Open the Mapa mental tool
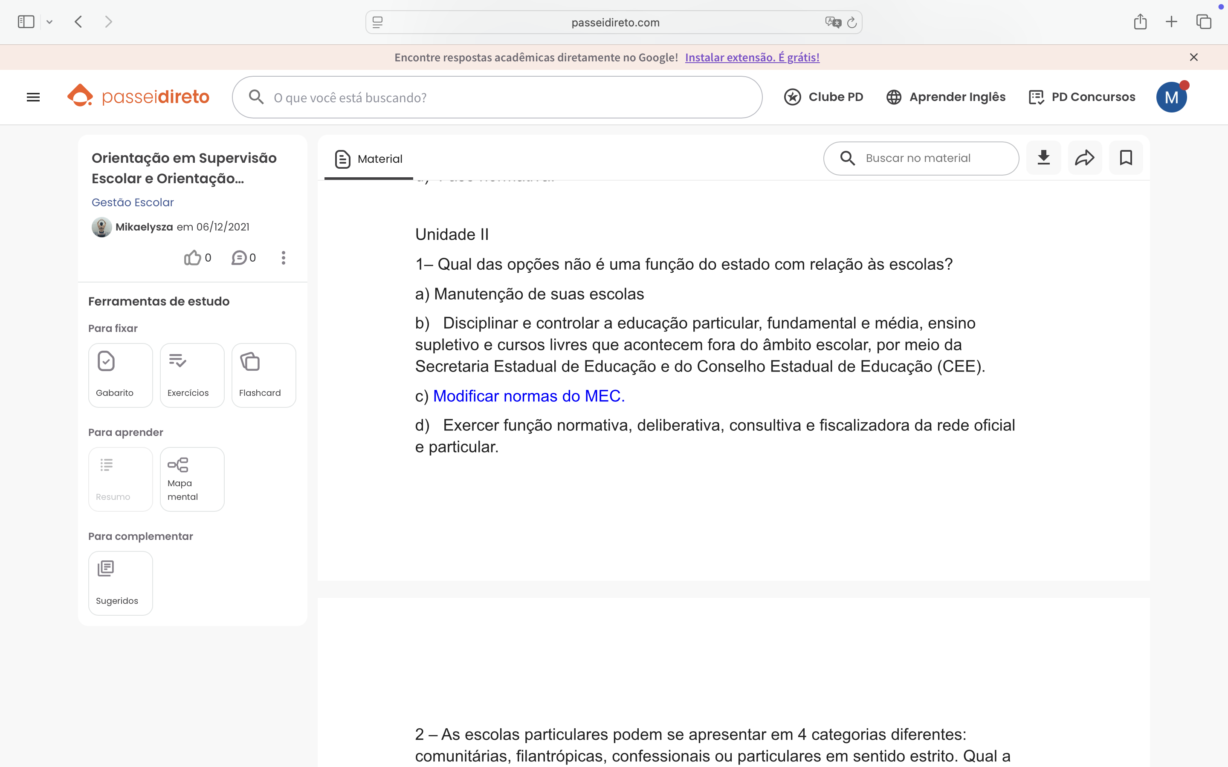This screenshot has height=767, width=1228. [x=192, y=479]
